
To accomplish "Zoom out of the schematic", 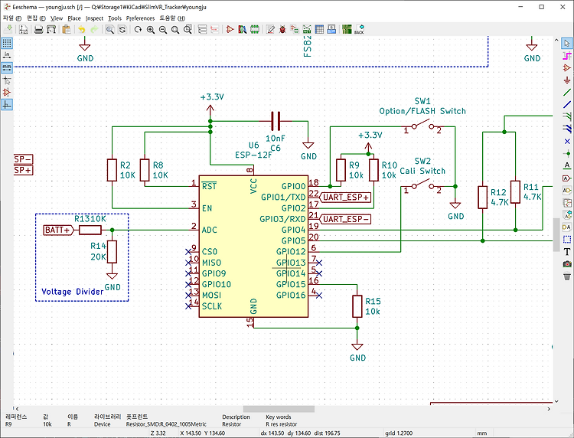I will pos(163,29).
